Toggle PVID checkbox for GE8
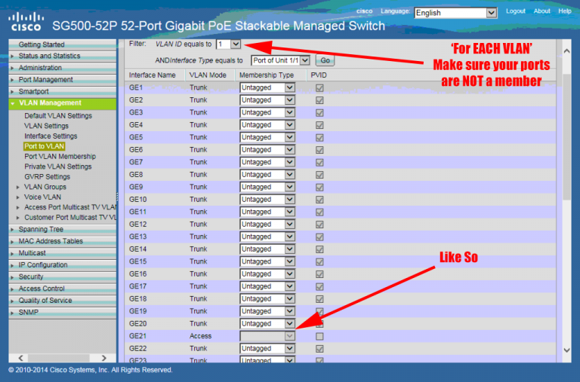The width and height of the screenshot is (580, 382). [319, 175]
